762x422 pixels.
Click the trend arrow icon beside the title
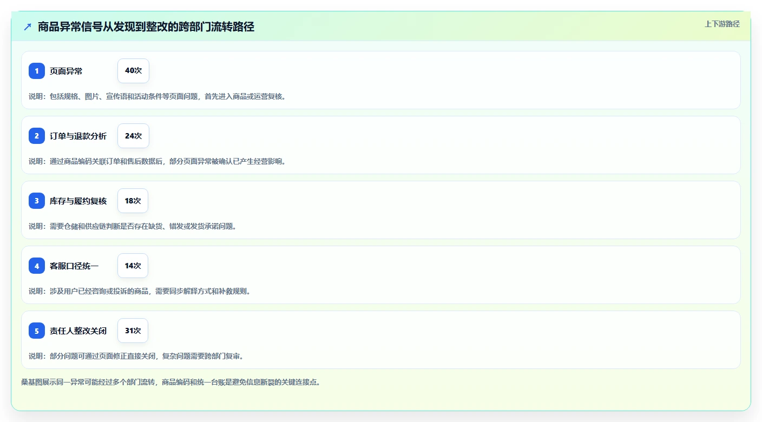point(28,27)
